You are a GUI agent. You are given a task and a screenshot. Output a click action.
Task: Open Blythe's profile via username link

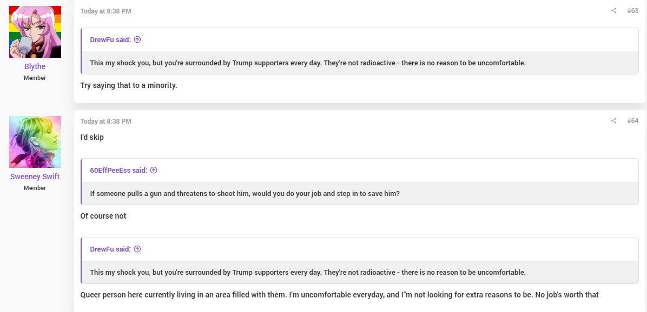pyautogui.click(x=35, y=66)
